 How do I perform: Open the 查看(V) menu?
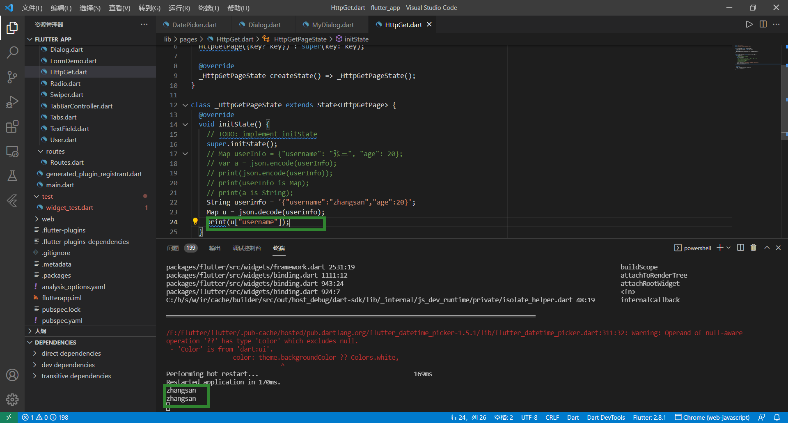click(119, 8)
